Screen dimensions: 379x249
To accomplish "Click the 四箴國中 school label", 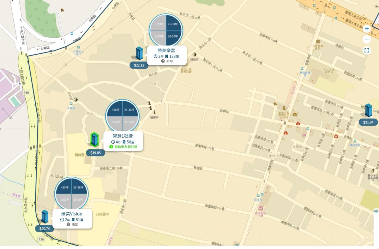I will (x=102, y=215).
